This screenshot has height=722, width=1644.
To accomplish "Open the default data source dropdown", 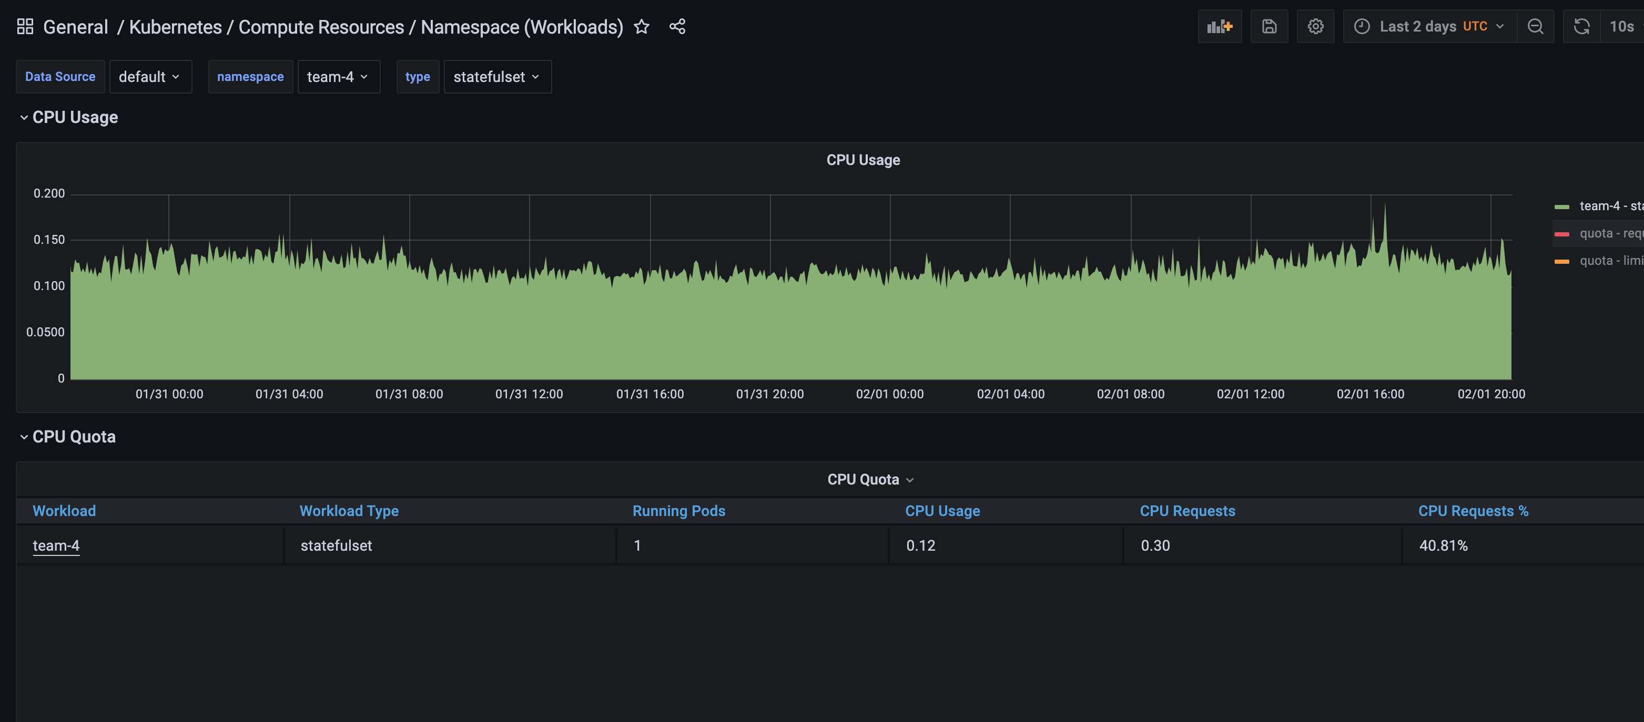I will click(x=150, y=77).
